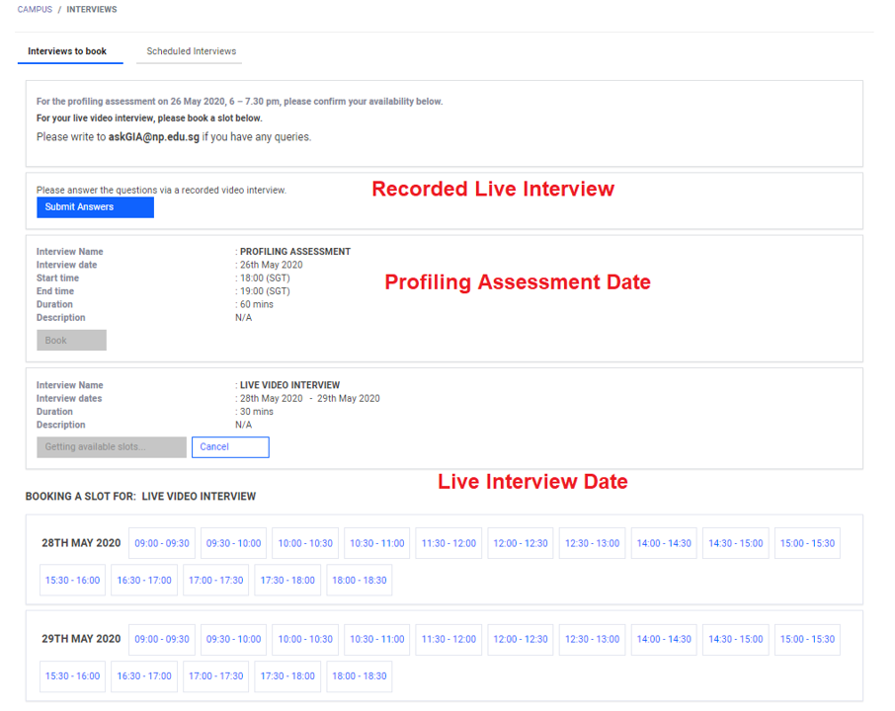Switch to the Interviews to book tab
The height and width of the screenshot is (711, 895).
[70, 51]
